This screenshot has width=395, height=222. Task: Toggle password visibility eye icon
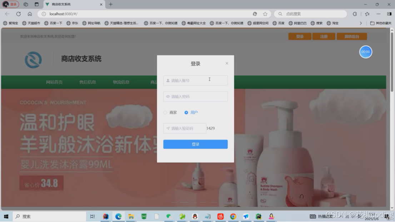click(x=168, y=97)
